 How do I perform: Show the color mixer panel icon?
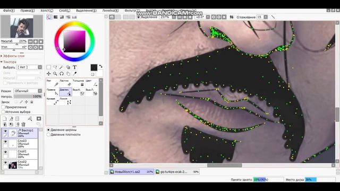[x=68, y=17]
